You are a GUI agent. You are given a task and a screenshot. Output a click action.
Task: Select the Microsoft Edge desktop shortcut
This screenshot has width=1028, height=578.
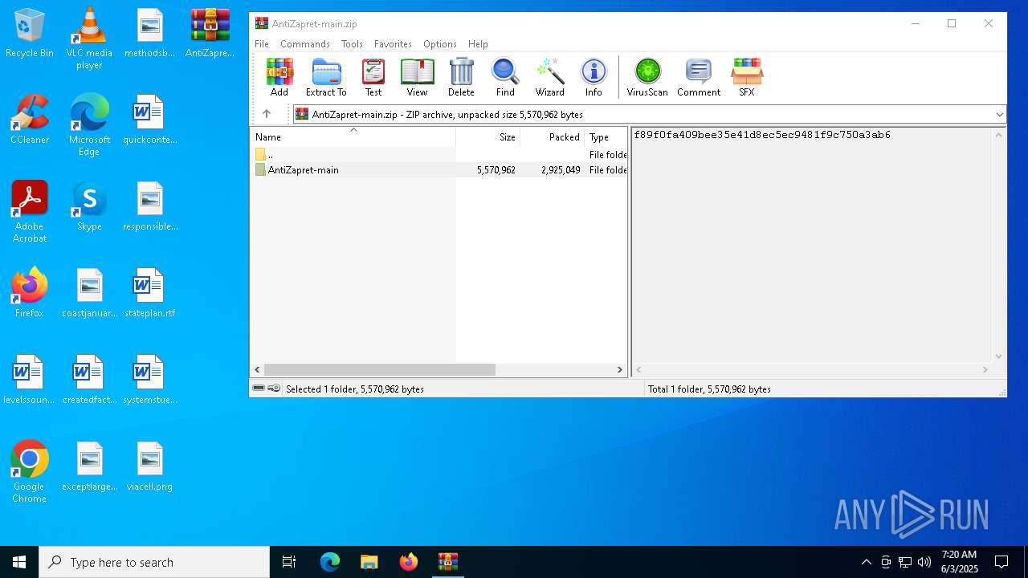[x=89, y=125]
